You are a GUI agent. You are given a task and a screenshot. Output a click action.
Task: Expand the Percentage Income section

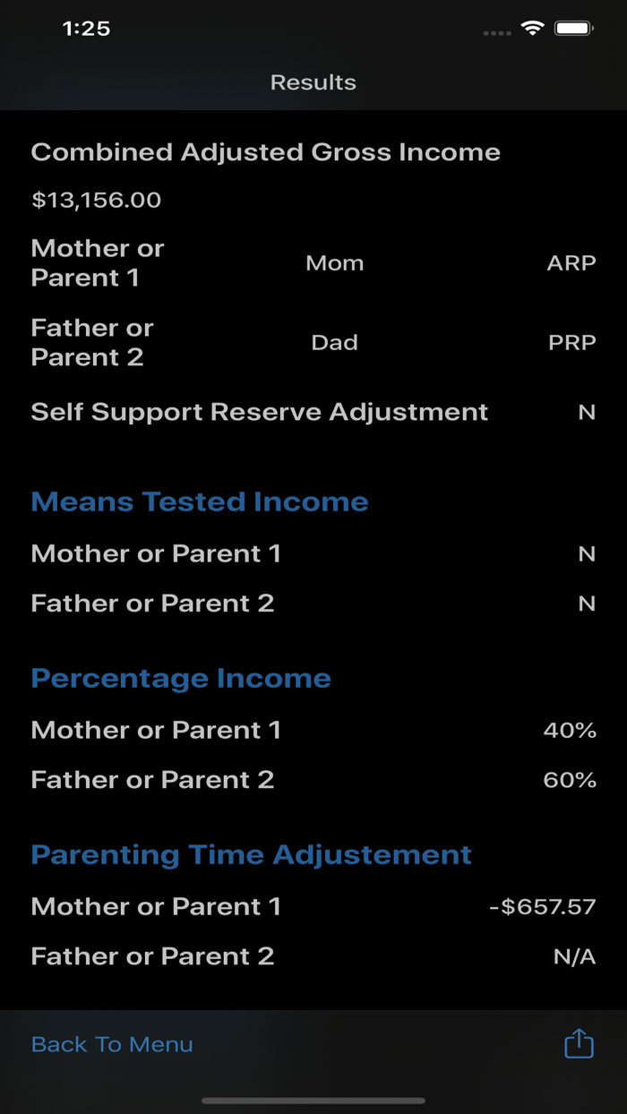tap(180, 678)
